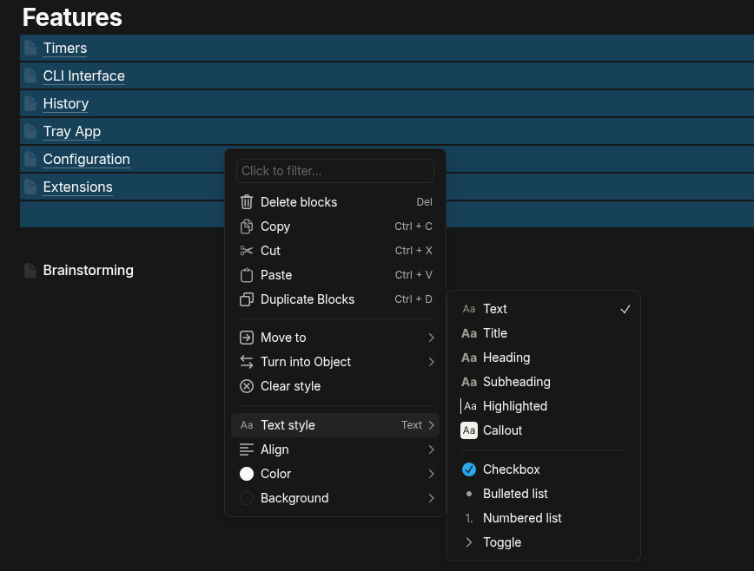Viewport: 754px width, 571px height.
Task: Click the Callout white Aa icon
Action: pyautogui.click(x=469, y=430)
